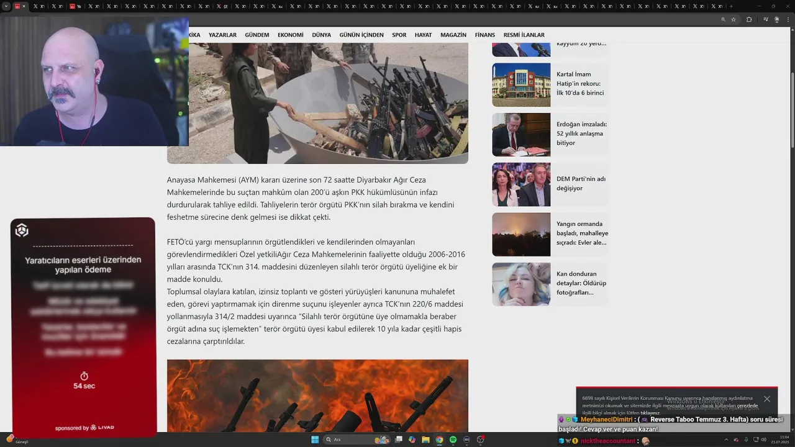Image resolution: width=795 pixels, height=447 pixels.
Task: Click the DEM Parti news thumbnail
Action: click(521, 184)
